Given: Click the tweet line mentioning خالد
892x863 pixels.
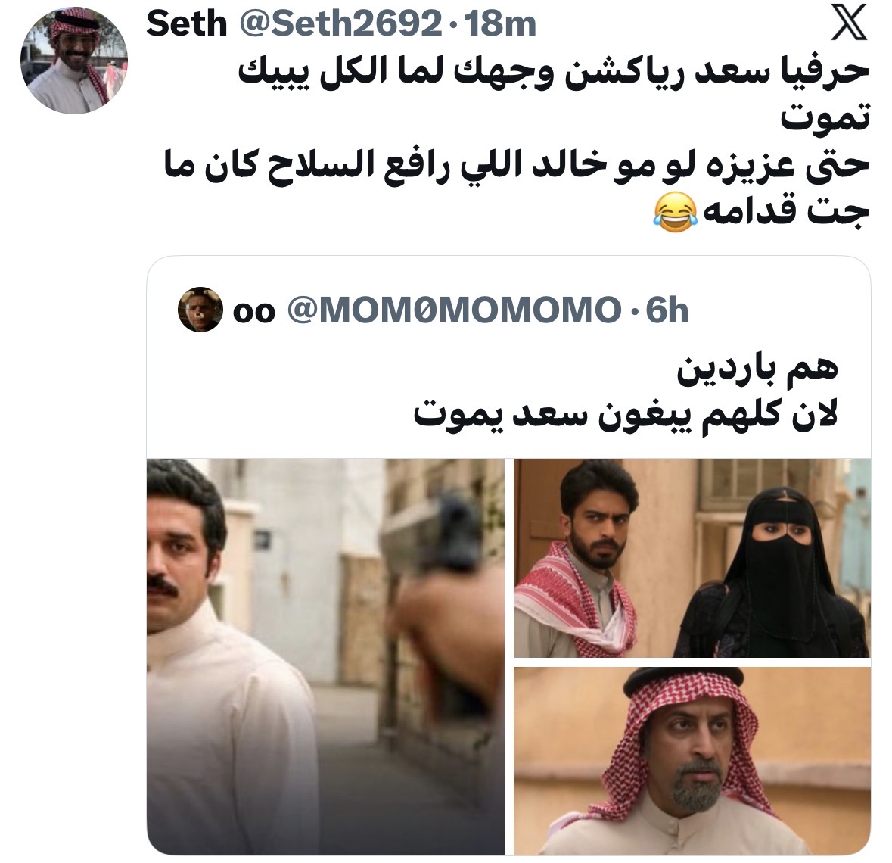Looking at the screenshot, I should click(517, 164).
